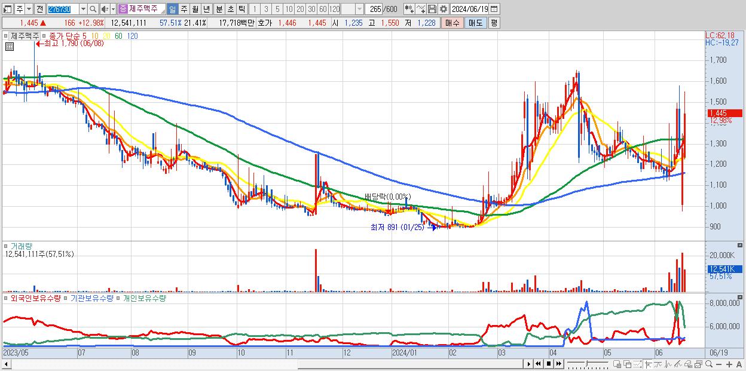The width and height of the screenshot is (746, 371).
Task: Click the 외국인보유수량 indicator legend label
Action: click(35, 298)
